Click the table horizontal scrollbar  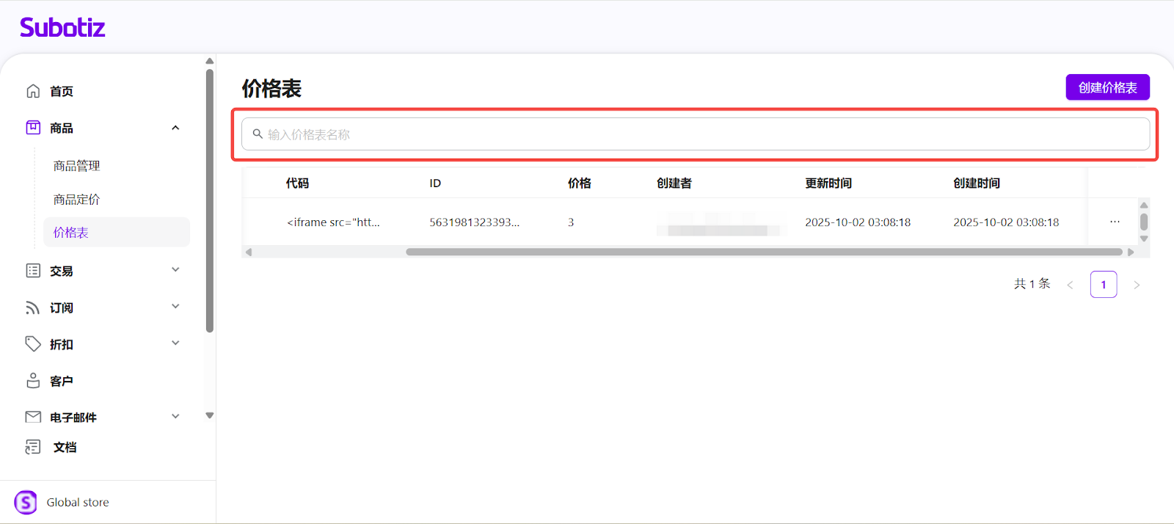pos(763,252)
